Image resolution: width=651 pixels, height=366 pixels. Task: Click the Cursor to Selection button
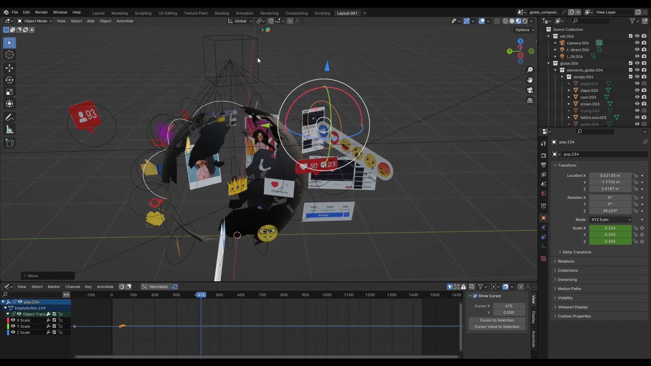tap(497, 320)
